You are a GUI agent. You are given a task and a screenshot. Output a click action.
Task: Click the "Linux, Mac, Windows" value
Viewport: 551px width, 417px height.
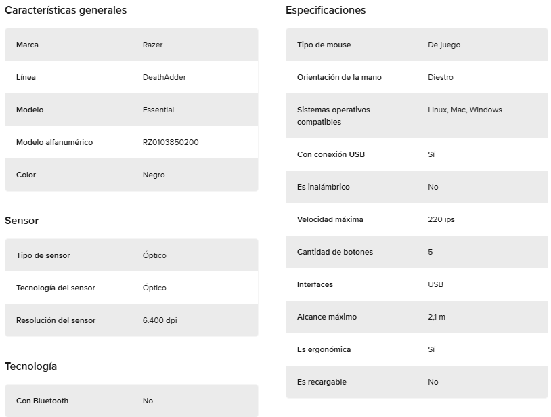point(465,110)
